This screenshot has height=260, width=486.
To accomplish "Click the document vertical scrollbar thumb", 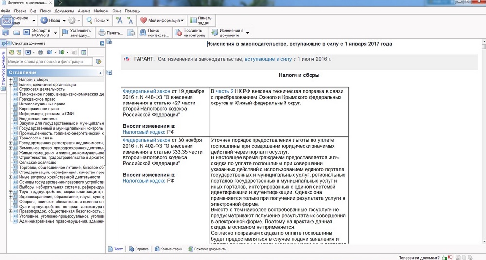I will click(484, 46).
